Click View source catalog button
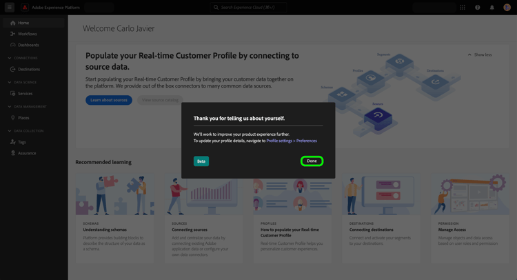The width and height of the screenshot is (517, 280). pos(160,100)
